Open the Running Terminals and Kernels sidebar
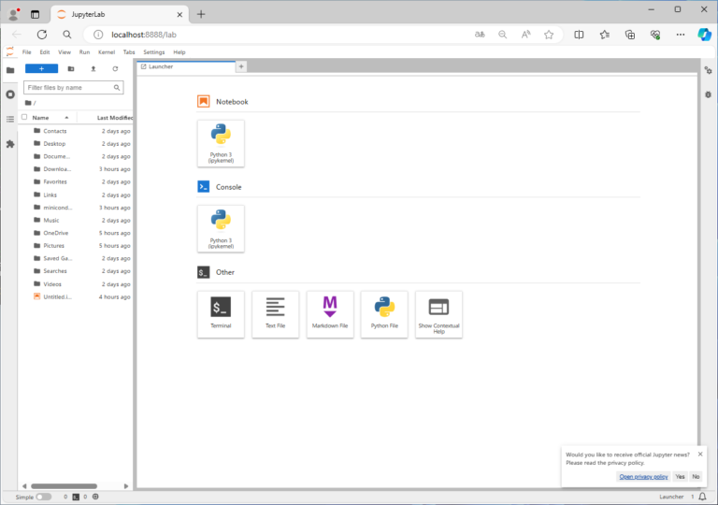 (10, 94)
